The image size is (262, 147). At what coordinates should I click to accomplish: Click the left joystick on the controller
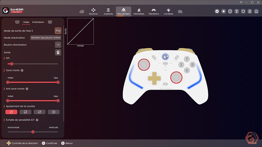click(x=144, y=65)
